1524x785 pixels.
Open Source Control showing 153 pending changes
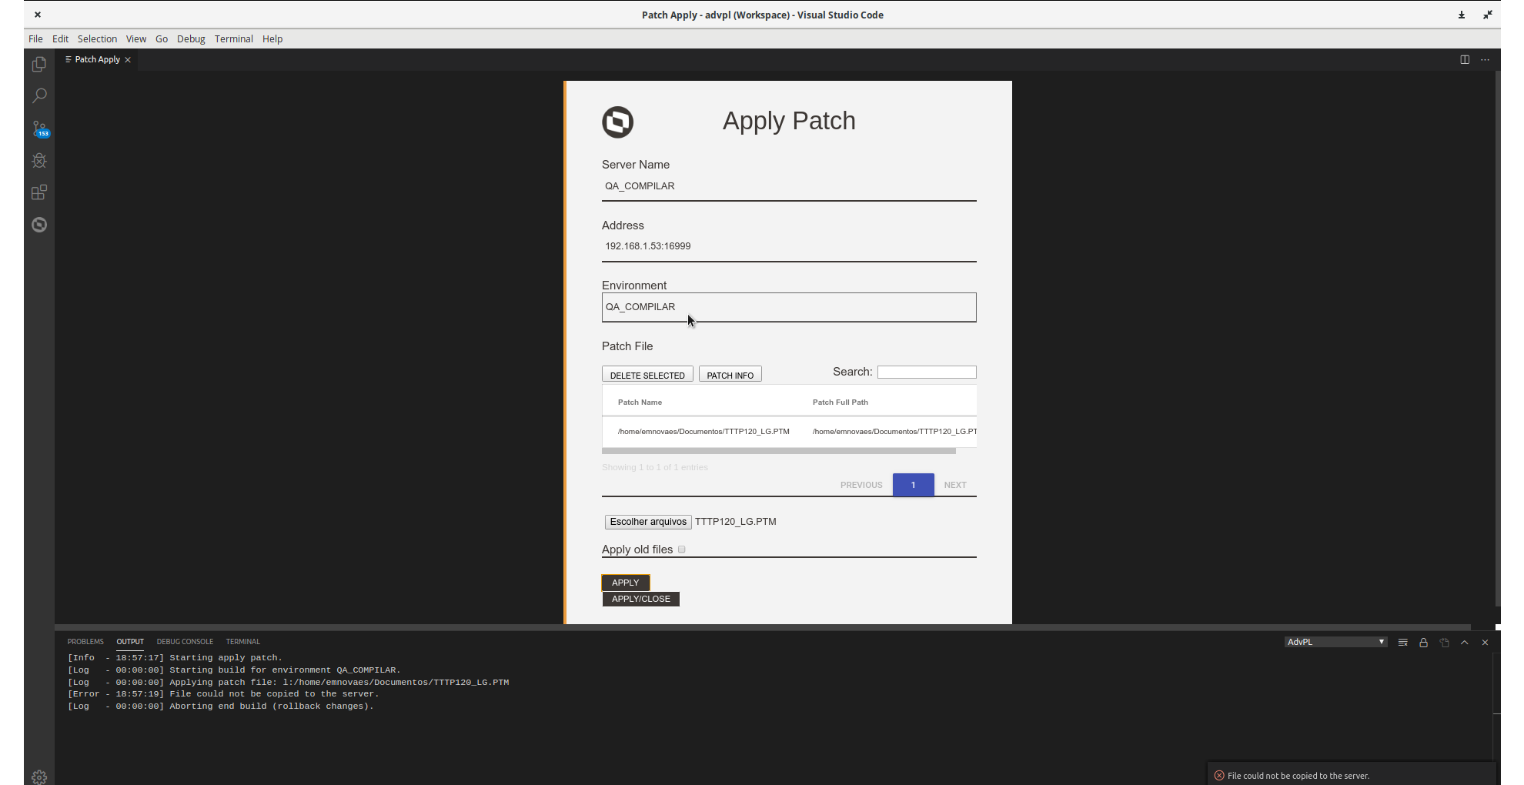[38, 128]
